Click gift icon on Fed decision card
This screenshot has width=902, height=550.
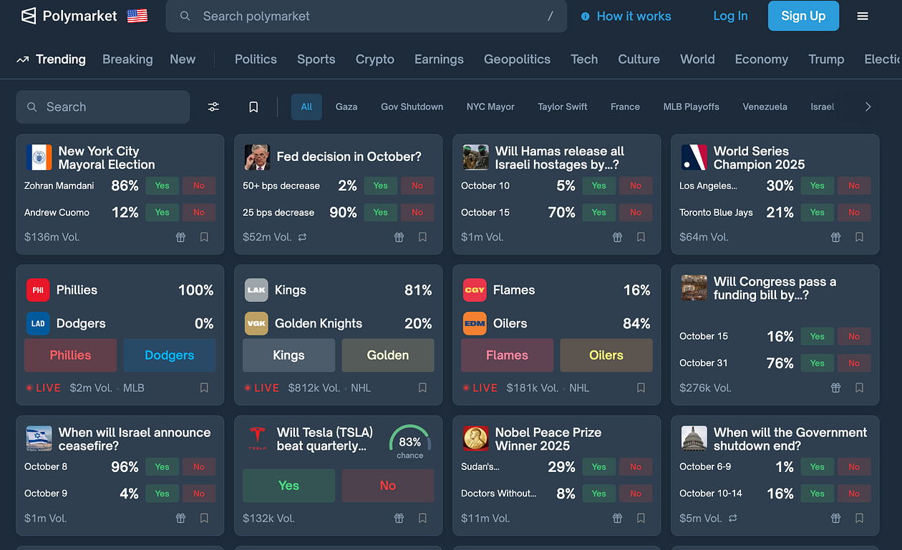tap(399, 237)
